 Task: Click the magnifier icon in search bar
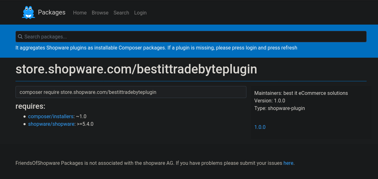[x=20, y=37]
